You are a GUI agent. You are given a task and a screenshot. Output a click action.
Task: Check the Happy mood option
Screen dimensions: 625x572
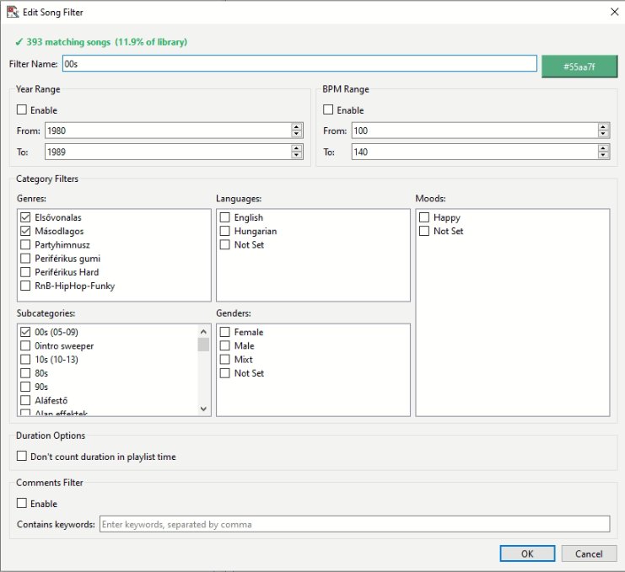coord(424,217)
